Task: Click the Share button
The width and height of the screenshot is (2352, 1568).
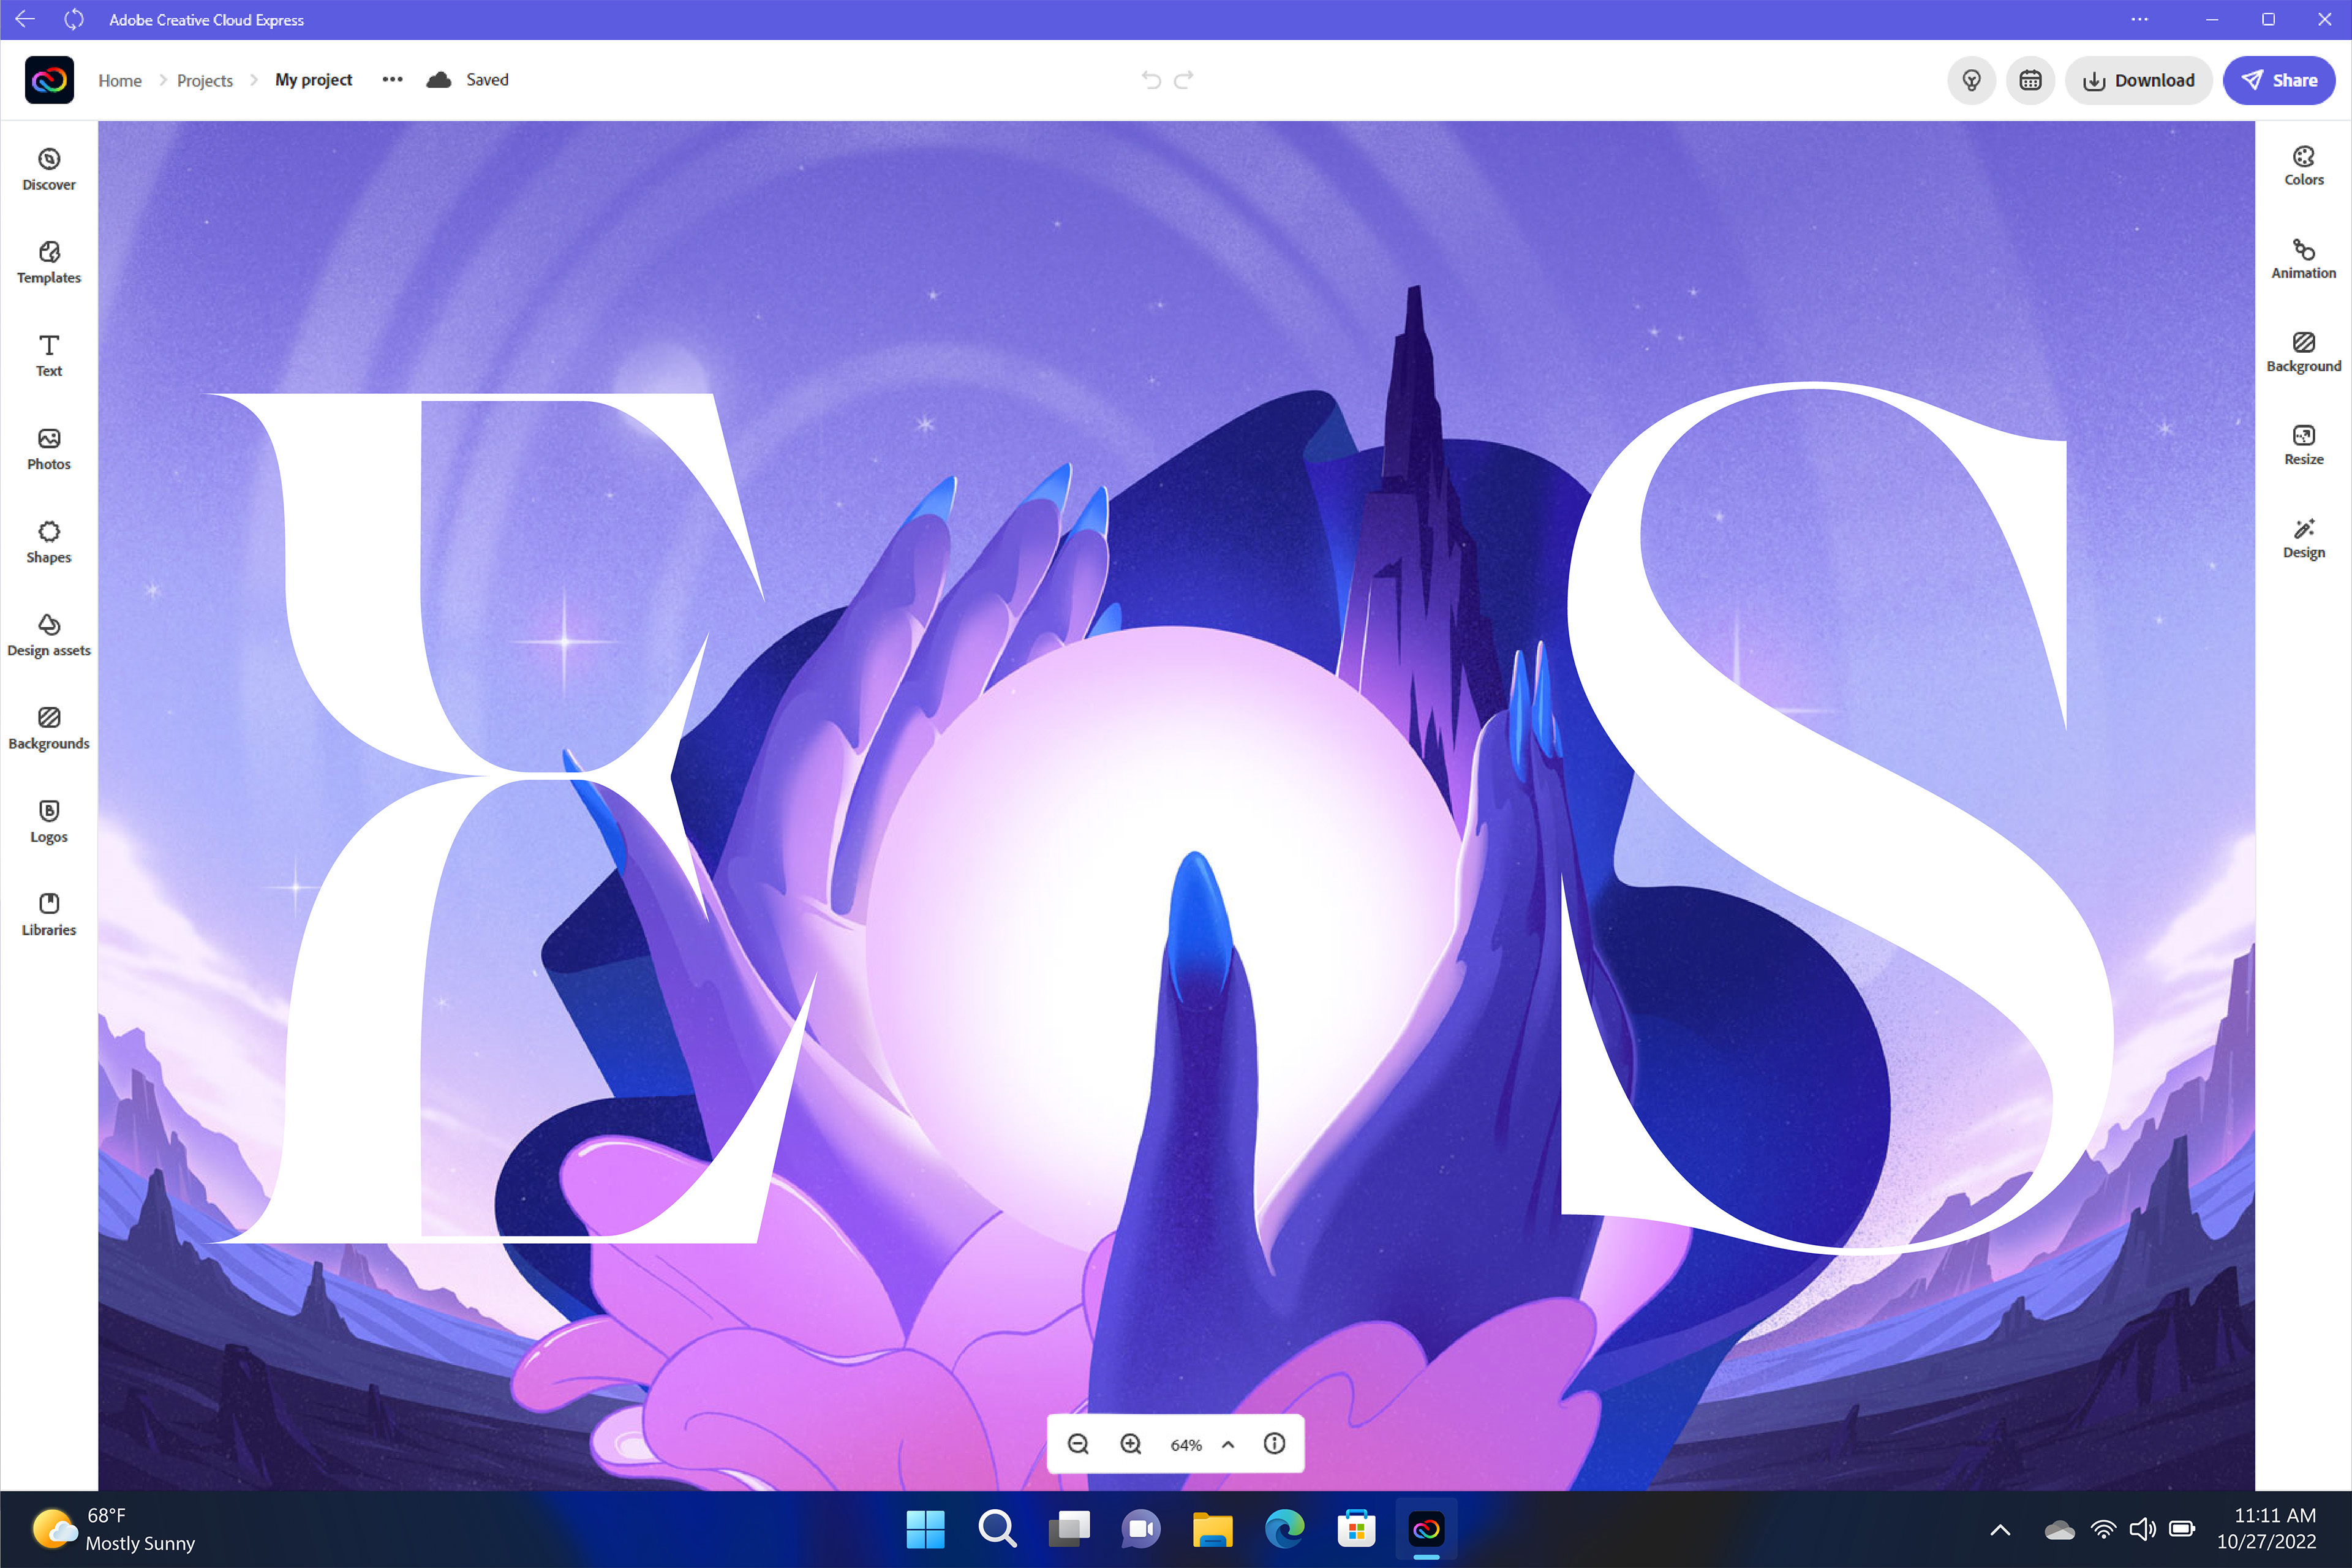Action: (2279, 80)
